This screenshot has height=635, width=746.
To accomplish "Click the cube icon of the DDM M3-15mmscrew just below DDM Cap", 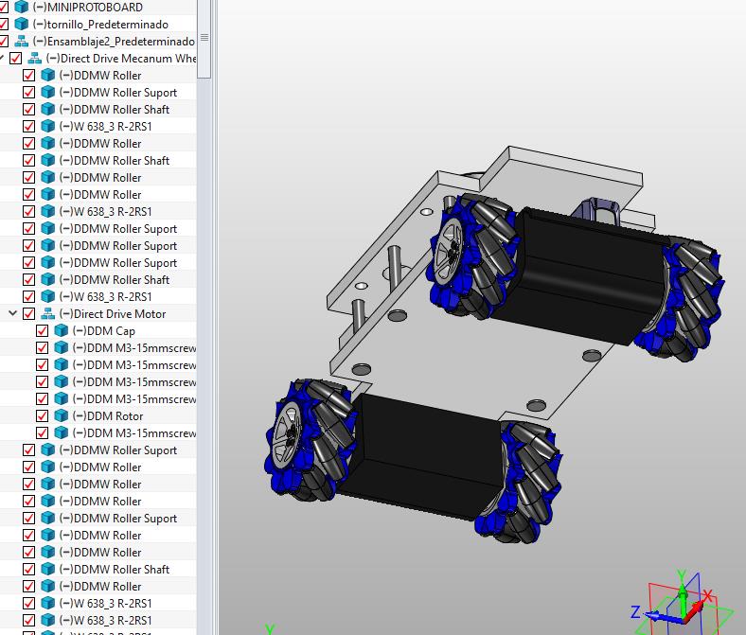I will (x=62, y=347).
